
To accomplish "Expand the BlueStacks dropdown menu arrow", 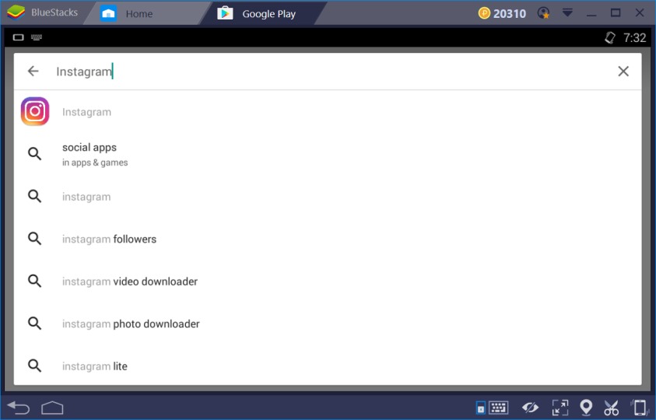I will tap(567, 13).
